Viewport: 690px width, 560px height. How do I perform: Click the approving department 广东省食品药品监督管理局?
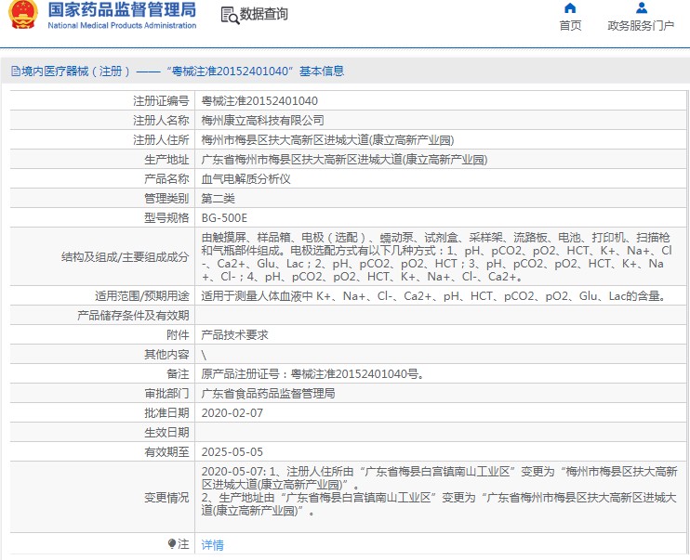coord(268,393)
